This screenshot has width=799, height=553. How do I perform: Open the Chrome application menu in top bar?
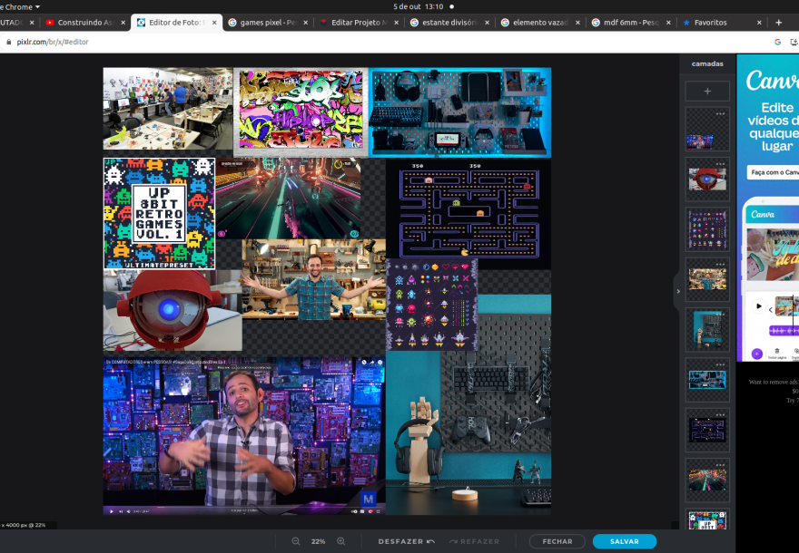pos(20,6)
